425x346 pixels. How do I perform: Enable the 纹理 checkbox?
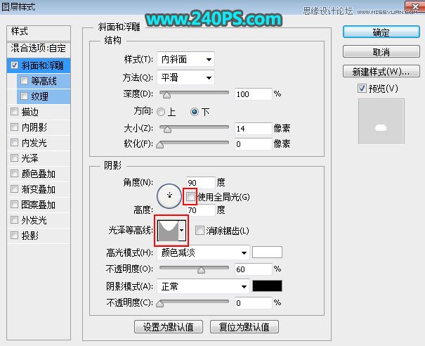pos(24,96)
